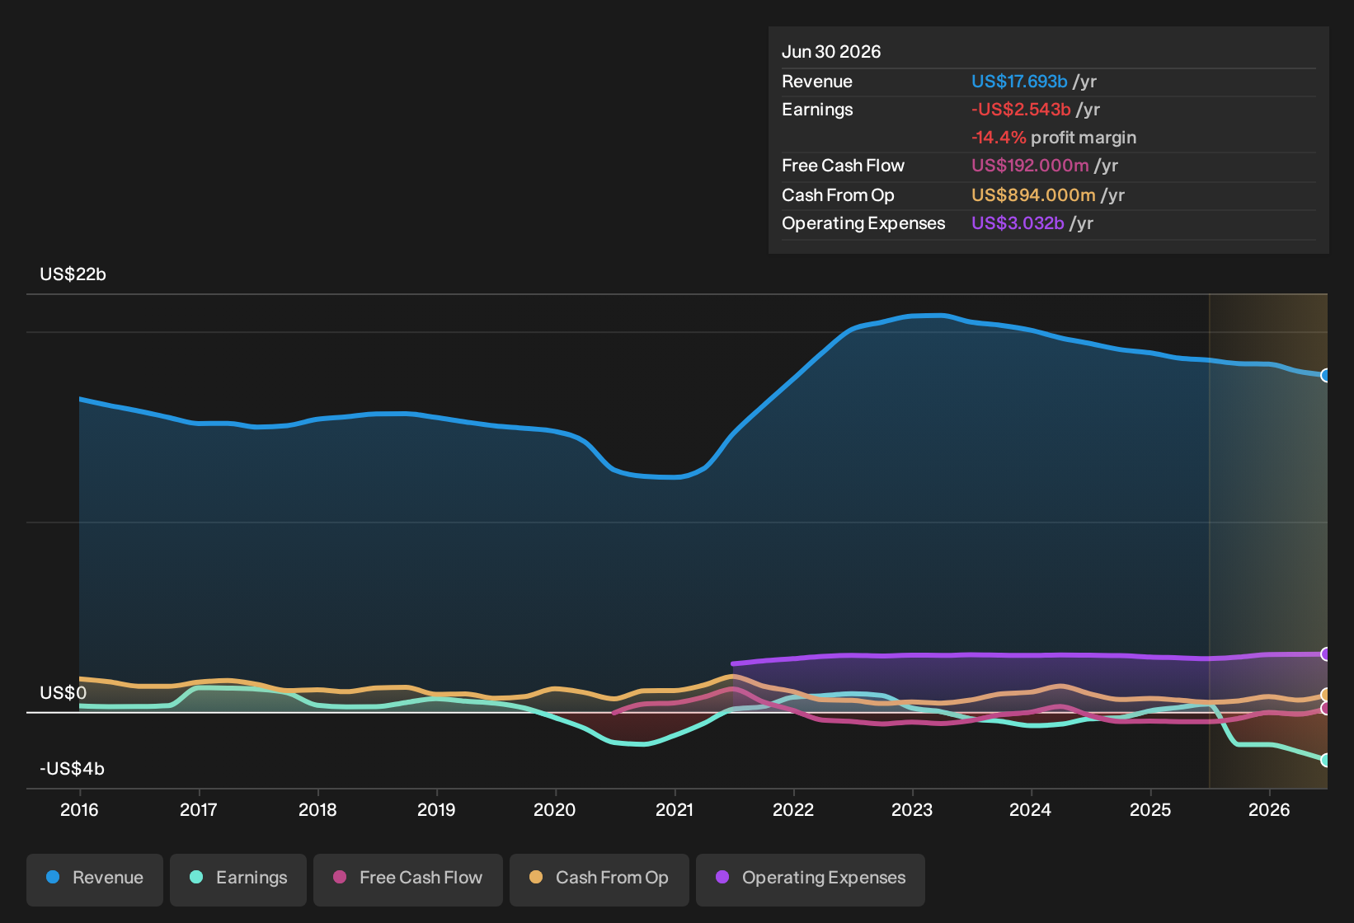Click the US$3.032b operating expenses value
1354x923 pixels.
tap(1018, 223)
